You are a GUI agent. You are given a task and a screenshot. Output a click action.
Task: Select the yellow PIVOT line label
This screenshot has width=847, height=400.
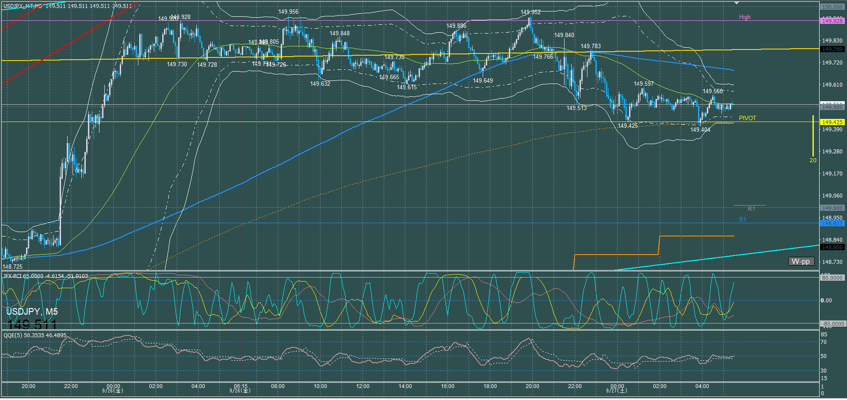pos(747,118)
